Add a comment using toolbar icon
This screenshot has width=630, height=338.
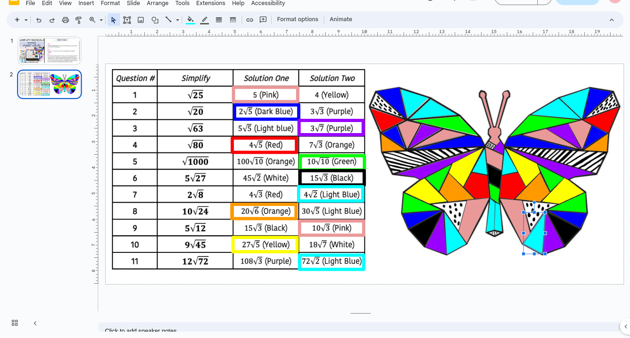(x=263, y=20)
